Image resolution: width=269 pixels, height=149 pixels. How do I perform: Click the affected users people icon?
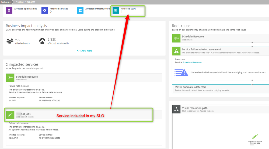[10, 41]
